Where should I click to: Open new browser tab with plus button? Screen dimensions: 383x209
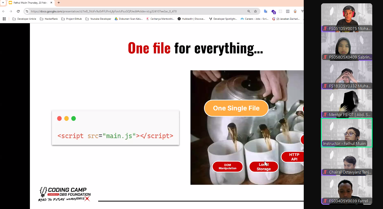(x=59, y=3)
